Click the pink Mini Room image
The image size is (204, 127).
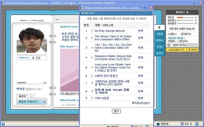pyautogui.click(x=70, y=70)
